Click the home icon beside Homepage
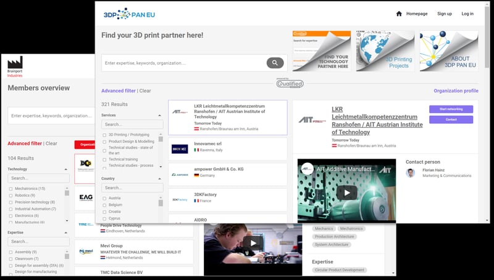This screenshot has width=494, height=280. pos(399,14)
